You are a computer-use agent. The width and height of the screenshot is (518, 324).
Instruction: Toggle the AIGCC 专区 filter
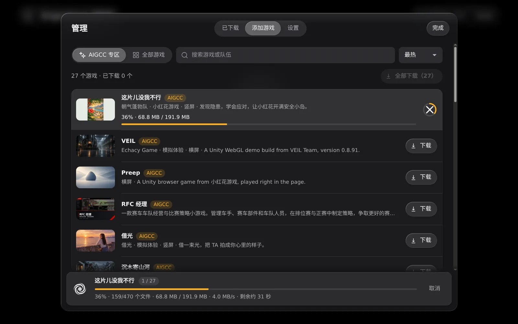[99, 55]
